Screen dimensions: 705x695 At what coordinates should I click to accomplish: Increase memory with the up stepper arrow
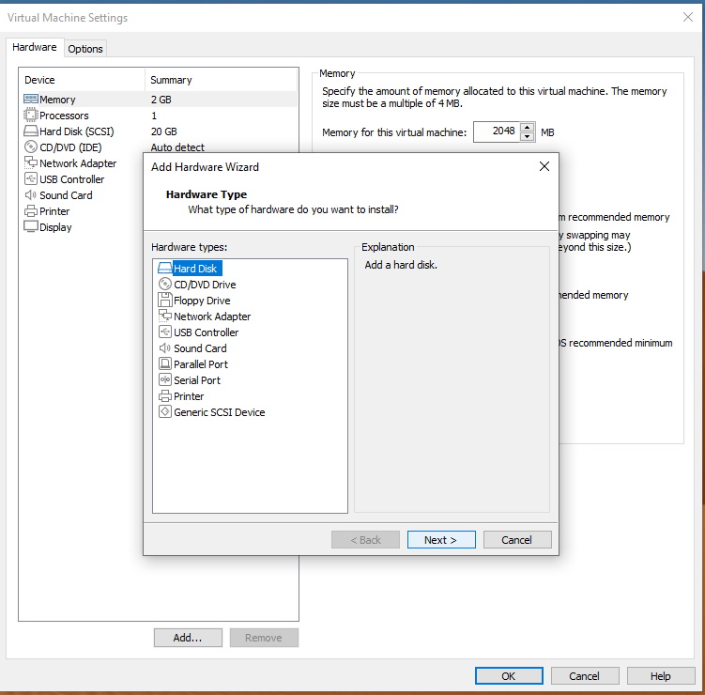click(x=527, y=128)
